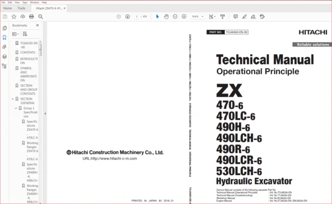Close the Bookmarks panel
The image size is (332, 204).
click(38, 25)
